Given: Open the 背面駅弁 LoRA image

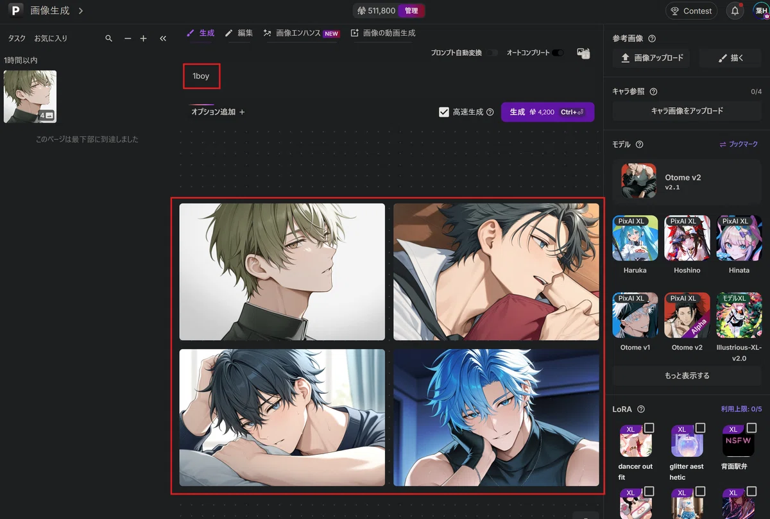Looking at the screenshot, I should pyautogui.click(x=739, y=440).
